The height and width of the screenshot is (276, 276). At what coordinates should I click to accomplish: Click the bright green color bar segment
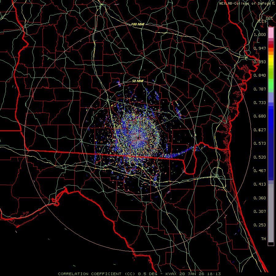[271, 84]
